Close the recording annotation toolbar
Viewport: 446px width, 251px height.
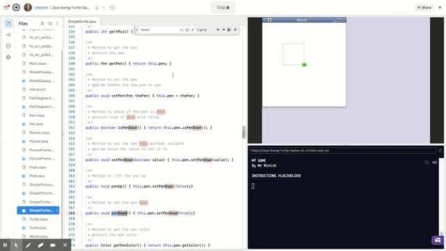(x=65, y=245)
